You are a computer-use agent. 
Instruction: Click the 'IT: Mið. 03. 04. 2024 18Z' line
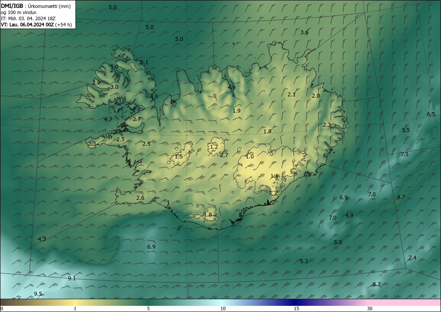(x=28, y=18)
